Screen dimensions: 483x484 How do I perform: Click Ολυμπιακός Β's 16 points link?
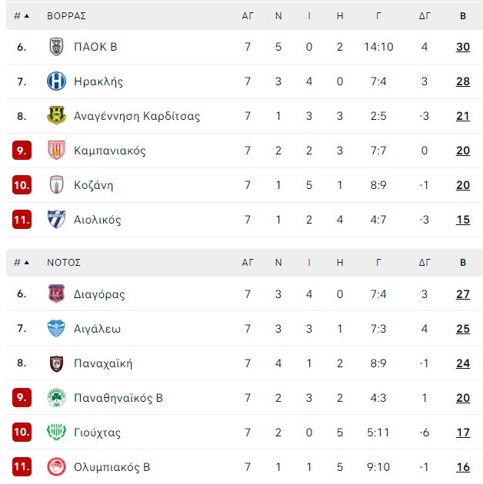coord(462,467)
